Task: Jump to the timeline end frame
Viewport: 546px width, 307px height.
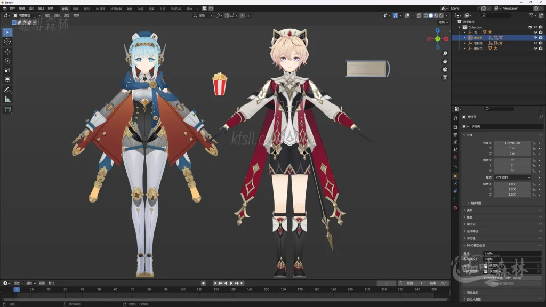Action: coord(242,284)
